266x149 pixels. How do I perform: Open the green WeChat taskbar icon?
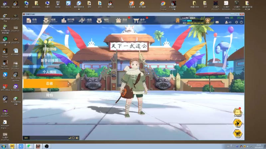[29, 146]
